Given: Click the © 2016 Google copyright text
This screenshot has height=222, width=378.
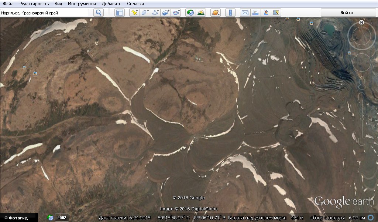Looking at the screenshot, I should 189,198.
